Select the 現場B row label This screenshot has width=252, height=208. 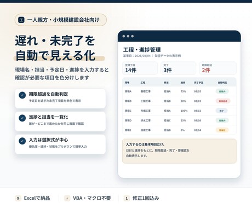pos(128,101)
